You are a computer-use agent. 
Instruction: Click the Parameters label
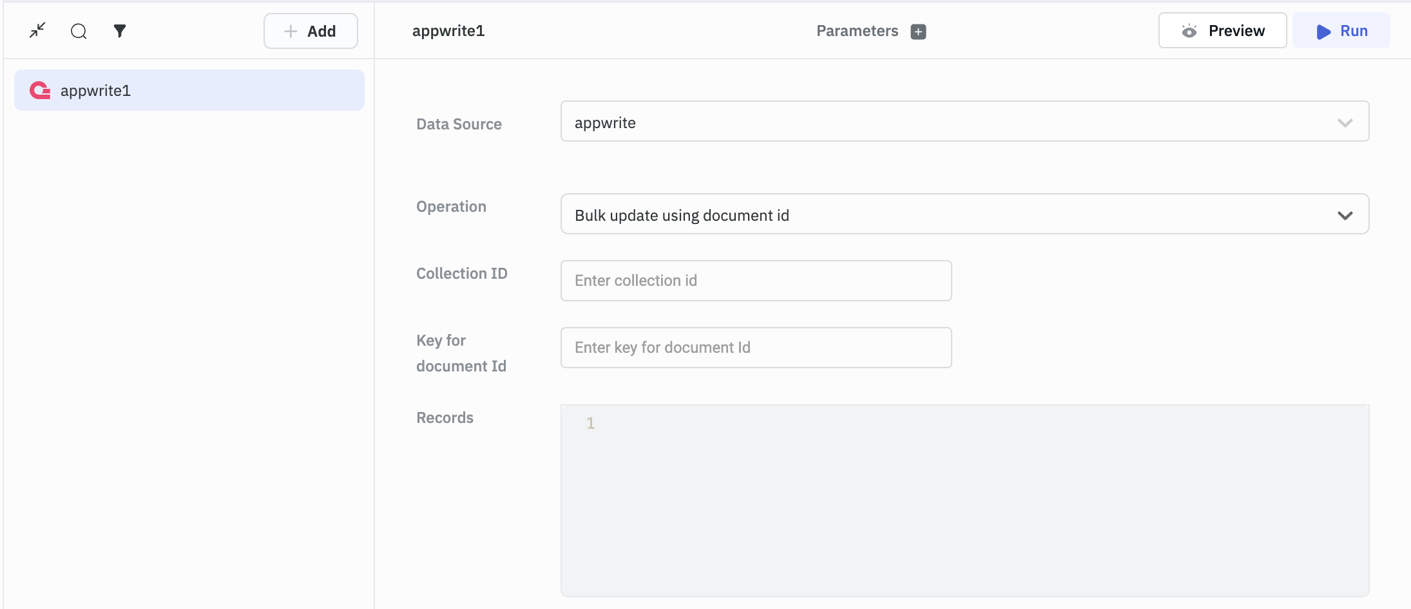(857, 31)
